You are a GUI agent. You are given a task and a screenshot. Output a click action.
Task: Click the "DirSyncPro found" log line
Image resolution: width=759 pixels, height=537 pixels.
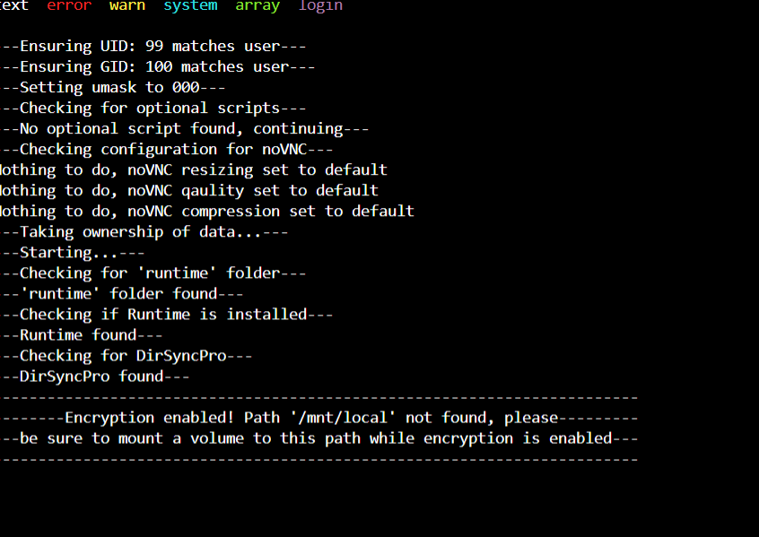point(95,377)
